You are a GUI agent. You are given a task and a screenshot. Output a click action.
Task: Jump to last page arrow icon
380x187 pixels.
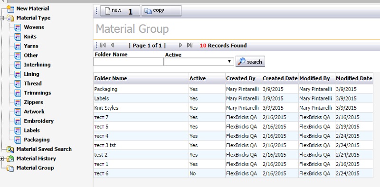pyautogui.click(x=190, y=45)
